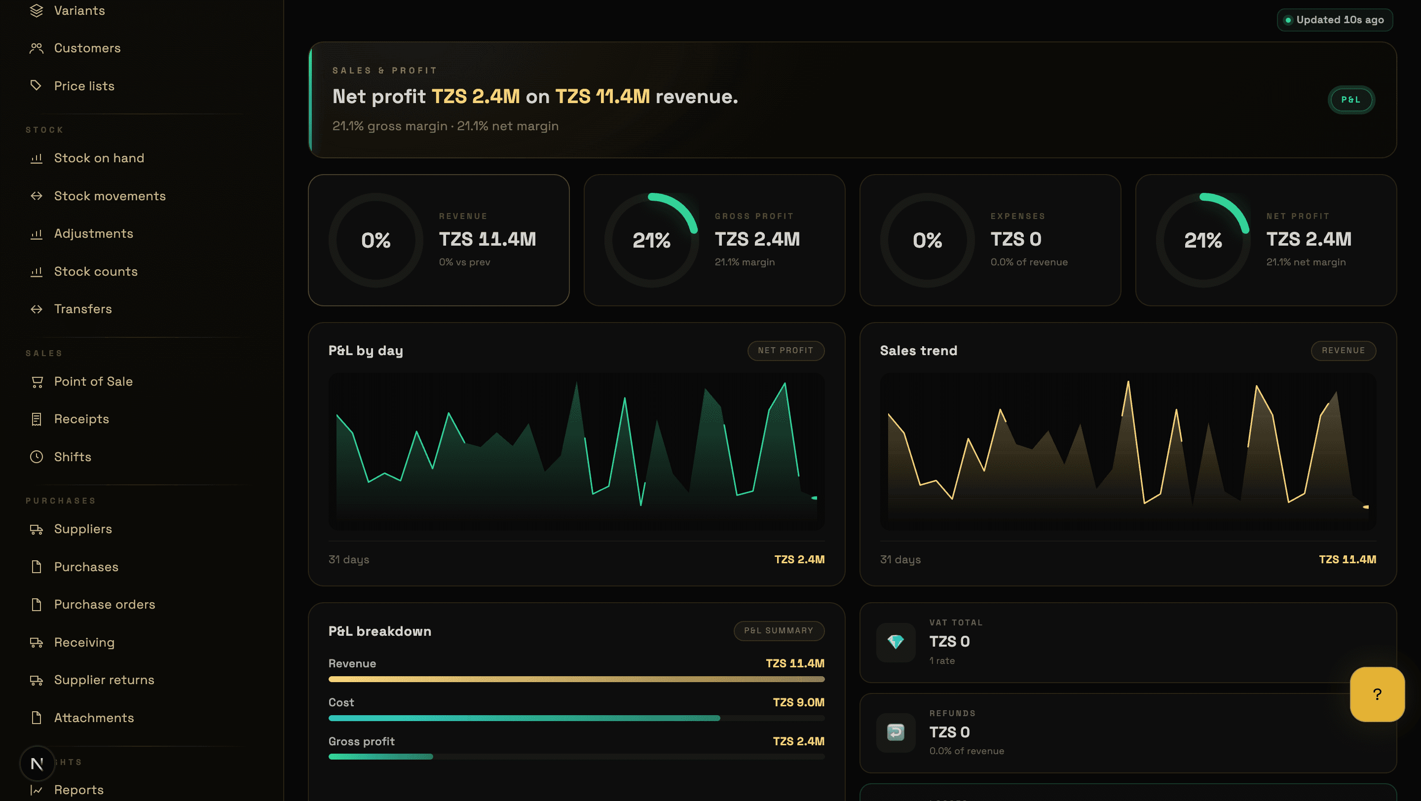Click the Receipts document icon

37,419
